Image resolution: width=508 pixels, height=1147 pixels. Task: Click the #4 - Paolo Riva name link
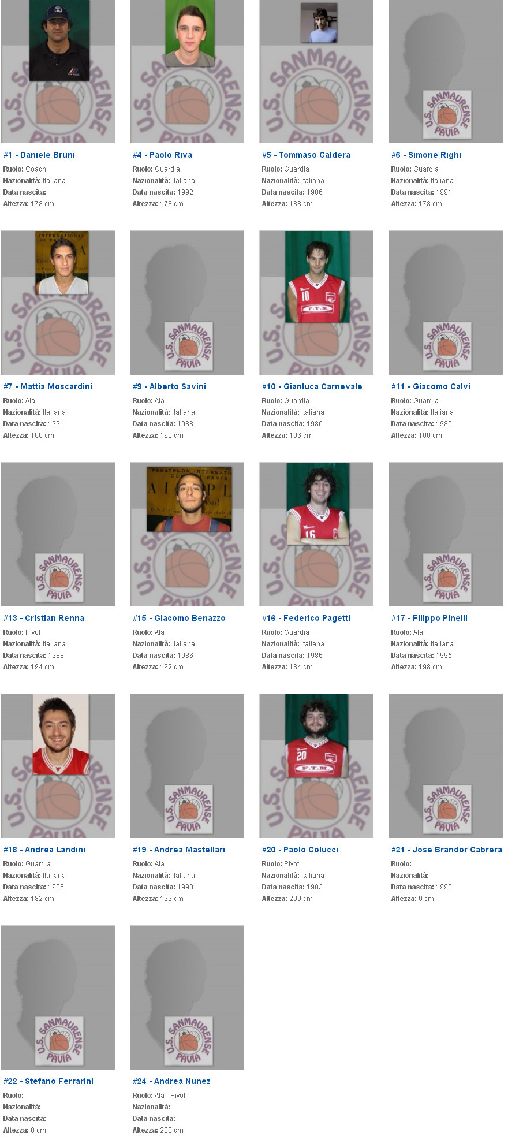point(162,155)
